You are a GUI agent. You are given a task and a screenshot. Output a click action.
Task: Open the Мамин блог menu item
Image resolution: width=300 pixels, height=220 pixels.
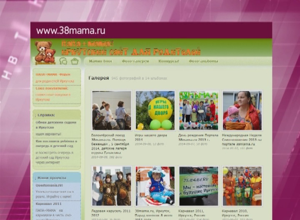pos(101,61)
